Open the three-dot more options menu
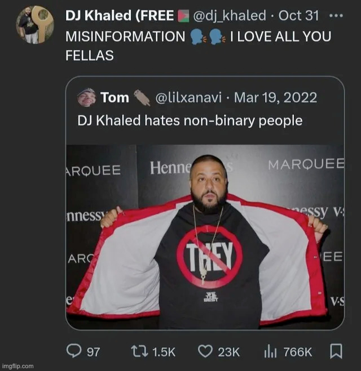This screenshot has width=361, height=371. [x=336, y=15]
